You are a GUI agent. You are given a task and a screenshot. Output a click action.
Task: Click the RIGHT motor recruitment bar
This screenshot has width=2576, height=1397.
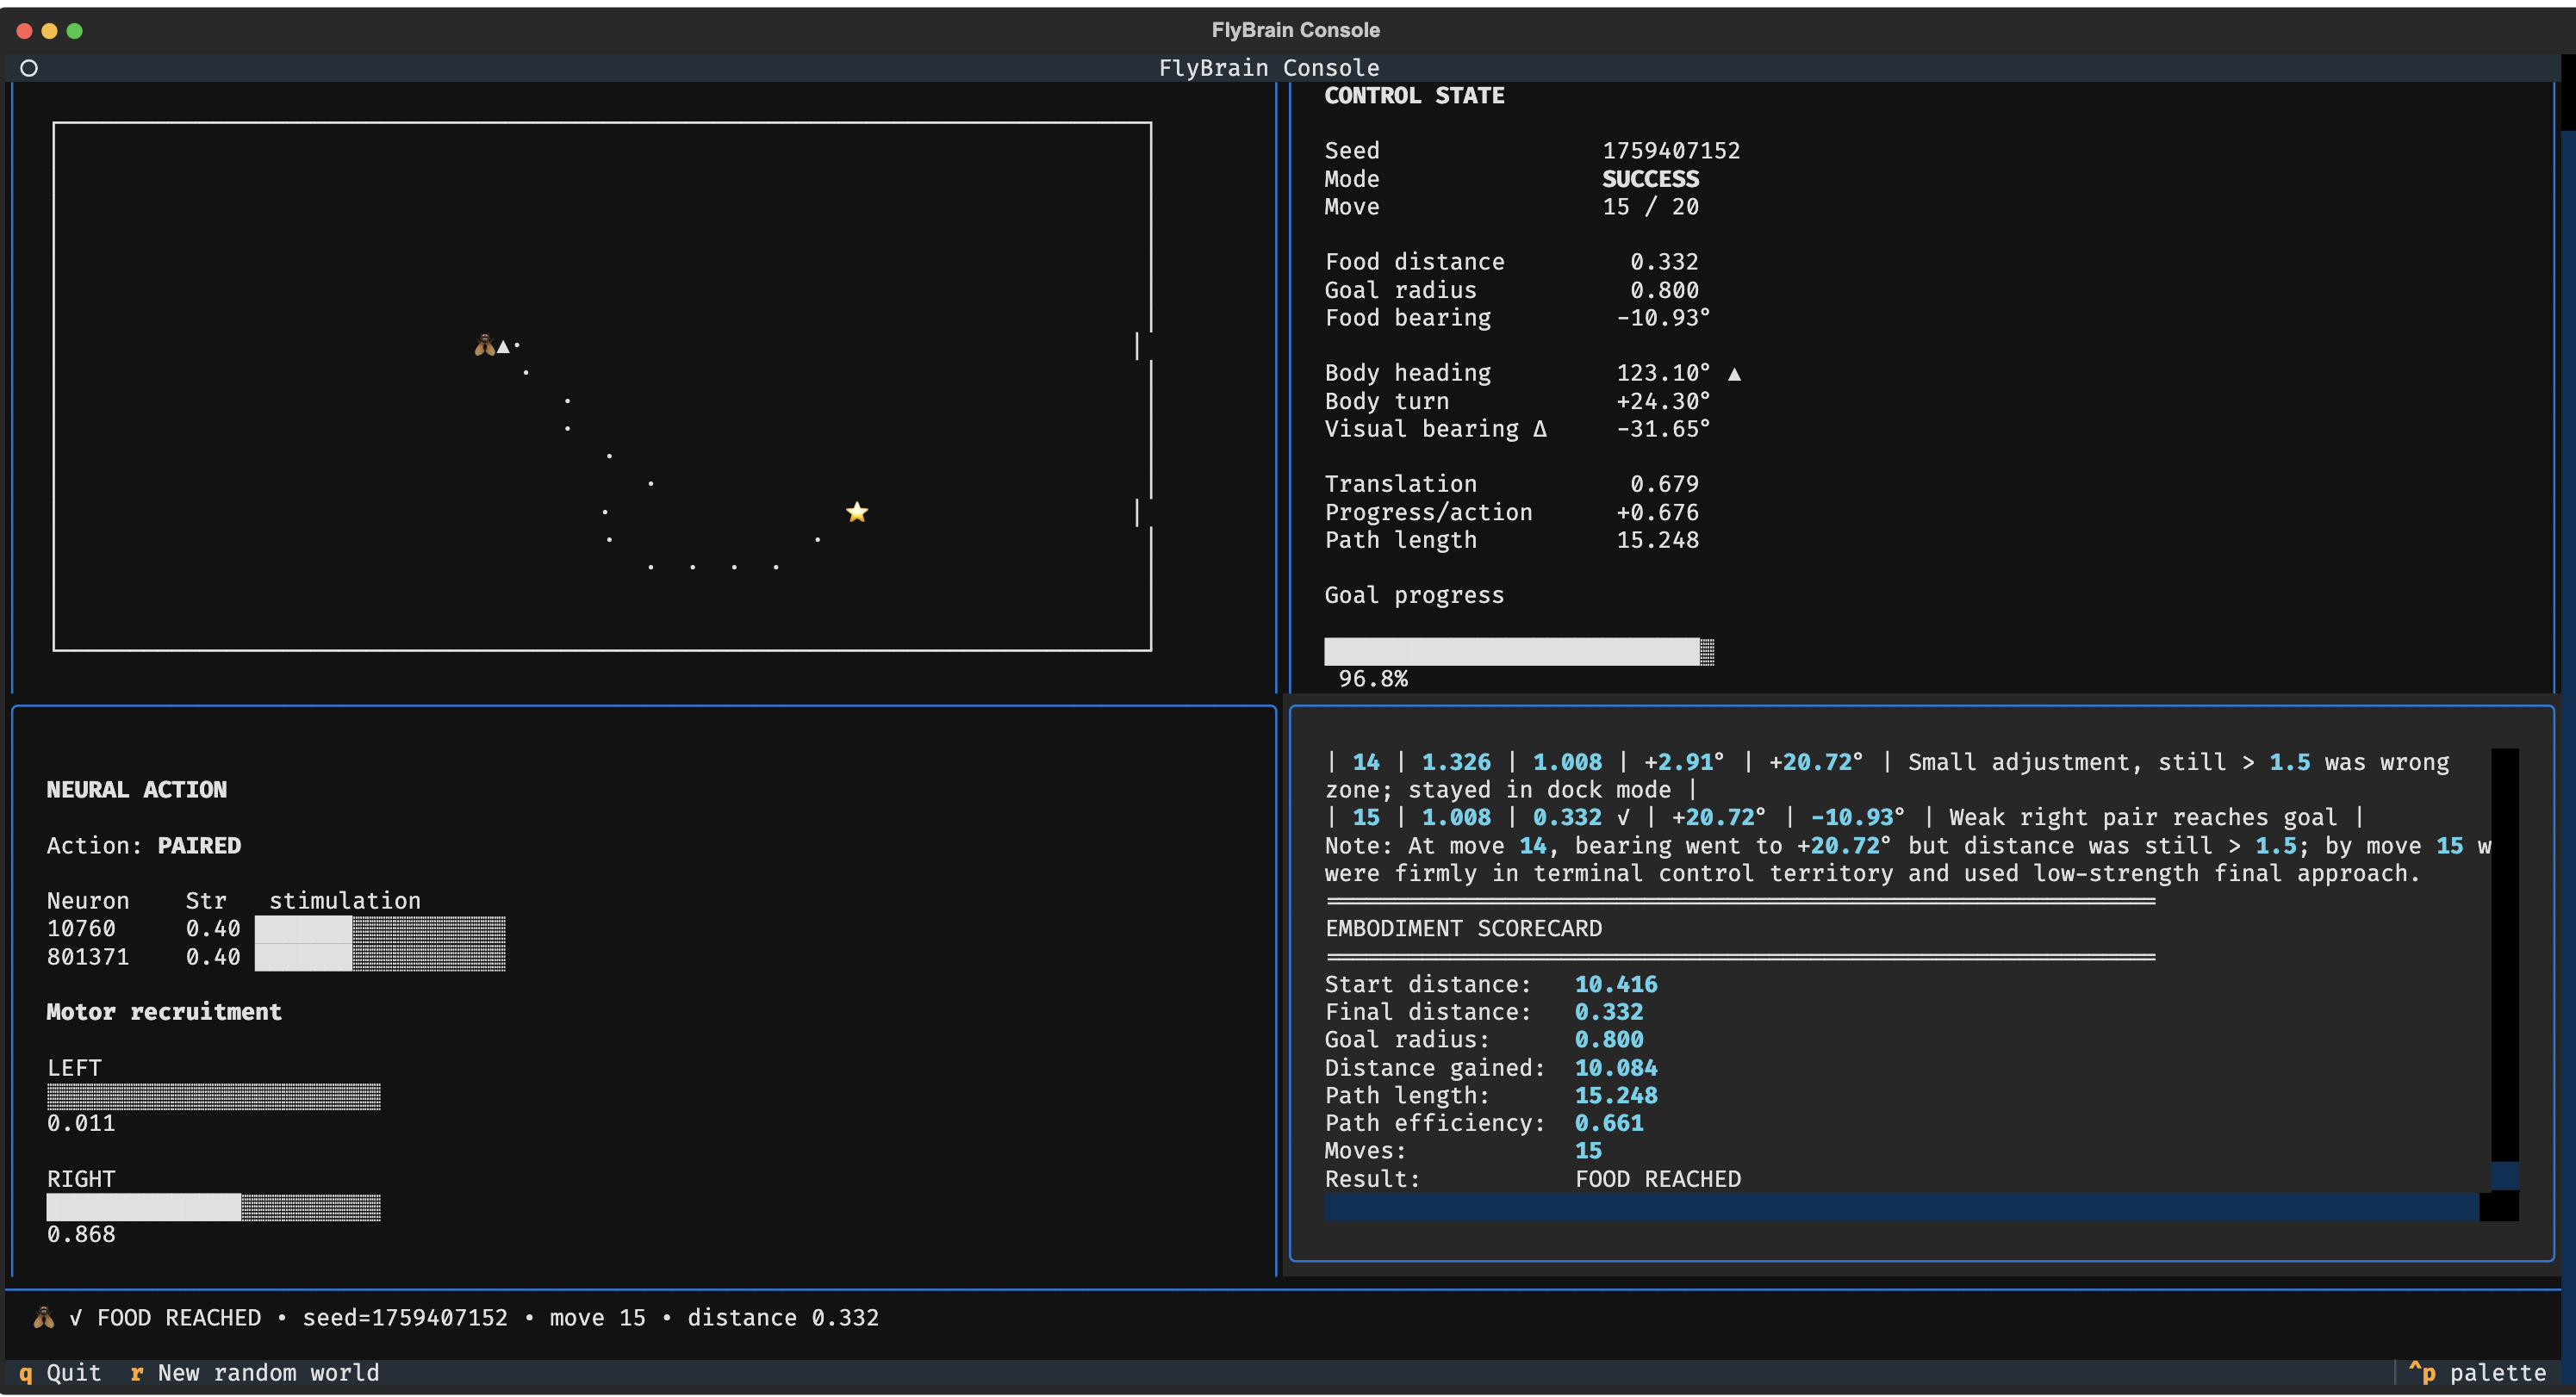214,1207
